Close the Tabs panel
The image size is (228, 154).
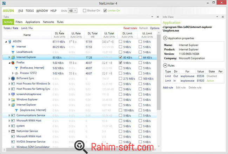point(157,17)
